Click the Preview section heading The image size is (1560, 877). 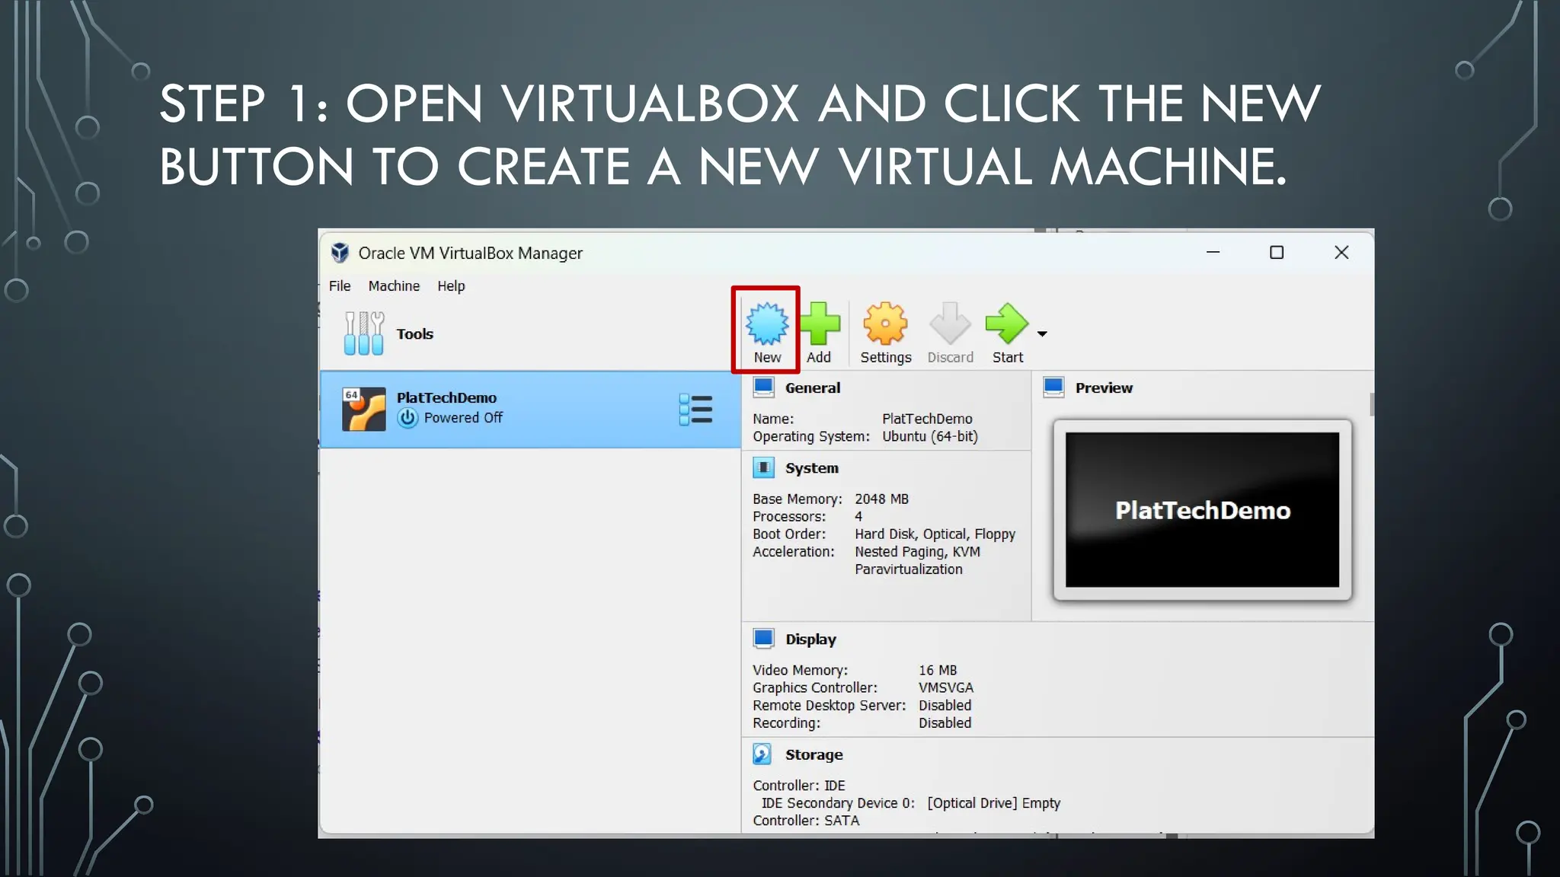tap(1104, 387)
